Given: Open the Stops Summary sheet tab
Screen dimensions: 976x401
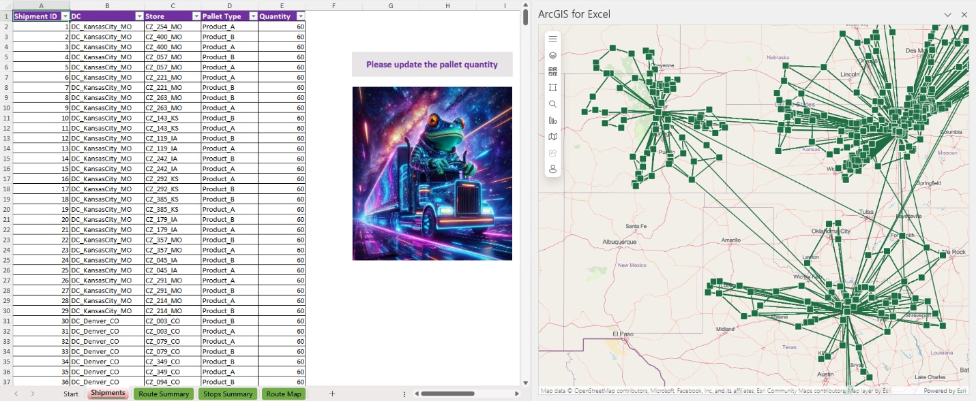Looking at the screenshot, I should [228, 394].
